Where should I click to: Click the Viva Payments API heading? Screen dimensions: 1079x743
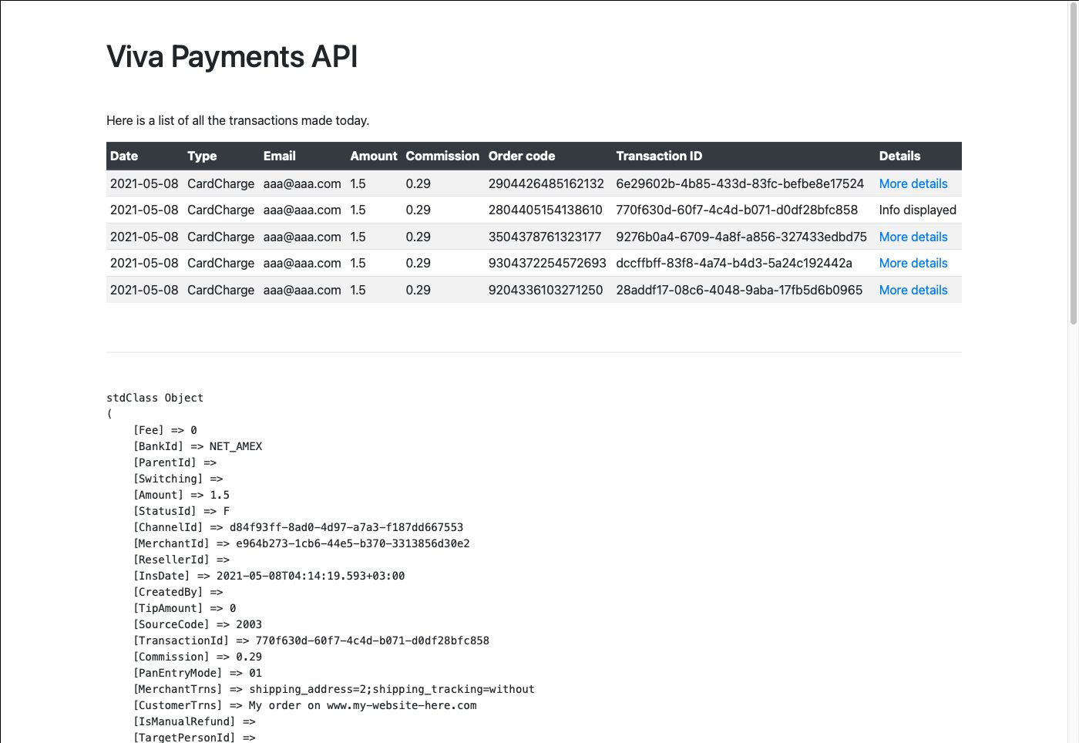point(232,57)
